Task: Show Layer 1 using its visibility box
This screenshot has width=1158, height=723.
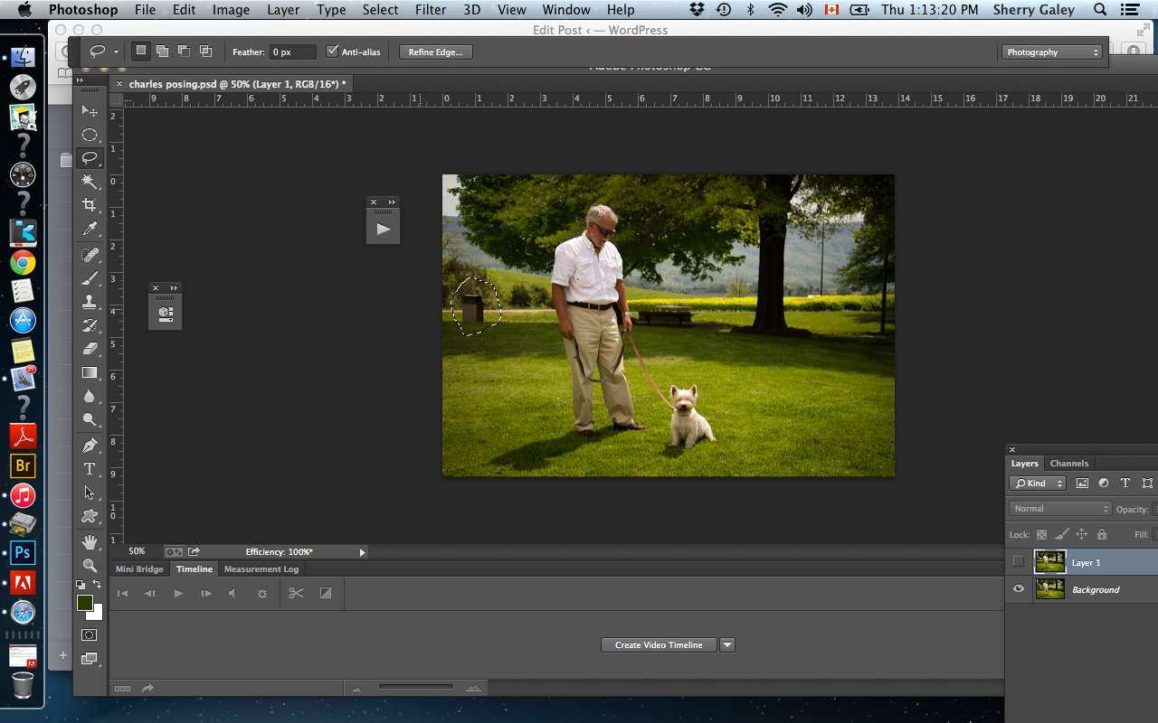Action: 1019,562
